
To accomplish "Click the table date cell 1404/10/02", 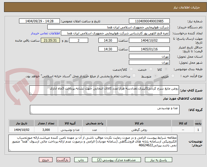I will click(x=22, y=130).
